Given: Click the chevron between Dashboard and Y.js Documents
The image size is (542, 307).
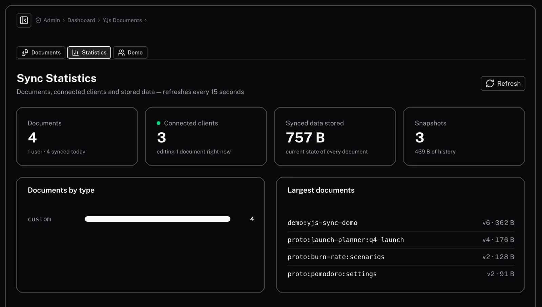Looking at the screenshot, I should point(99,20).
